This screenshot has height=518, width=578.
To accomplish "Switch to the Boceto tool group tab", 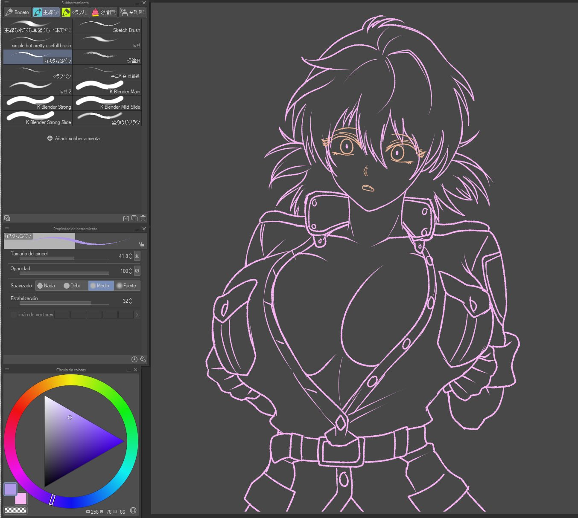I will (18, 12).
